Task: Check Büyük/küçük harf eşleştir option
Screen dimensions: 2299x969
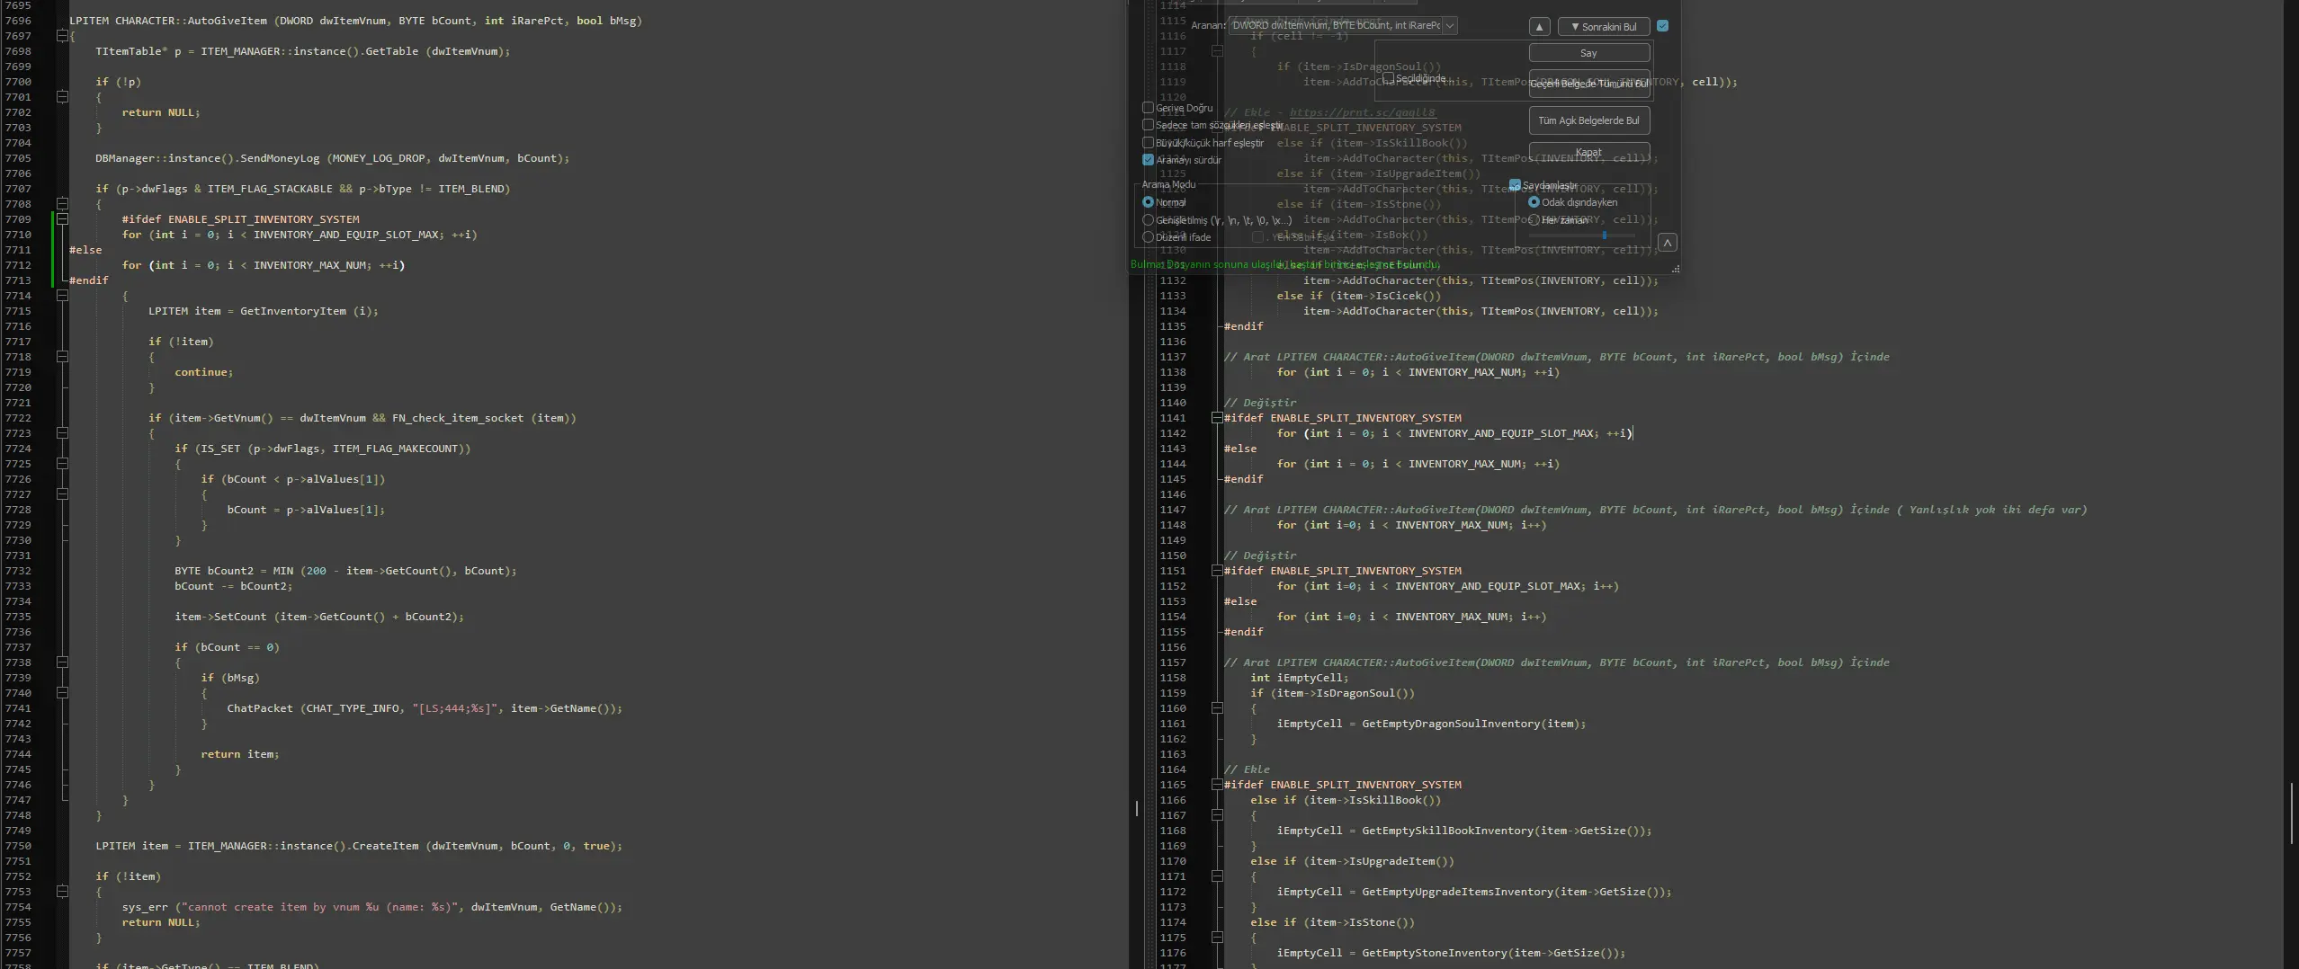Action: [x=1148, y=143]
